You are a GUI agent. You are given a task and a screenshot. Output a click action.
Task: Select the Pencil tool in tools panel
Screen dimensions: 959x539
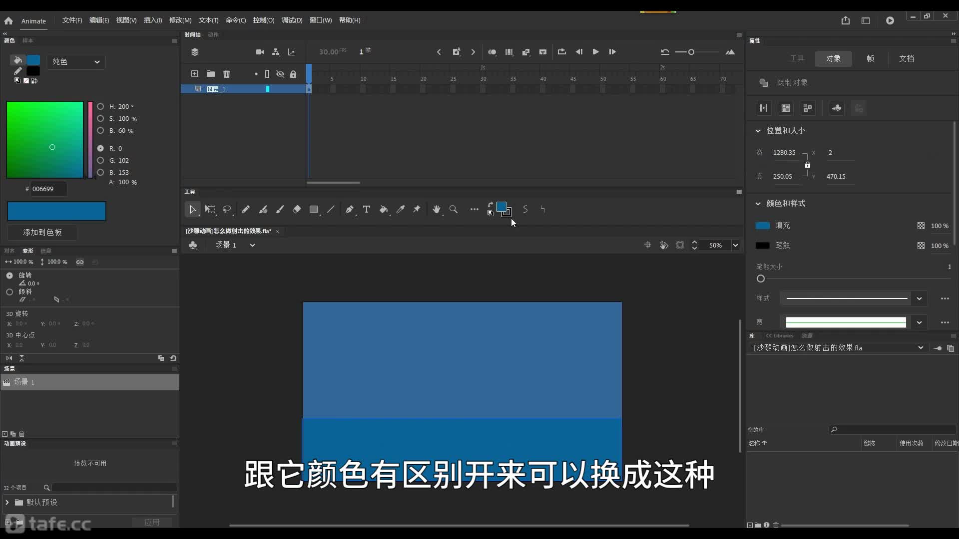[x=245, y=210]
